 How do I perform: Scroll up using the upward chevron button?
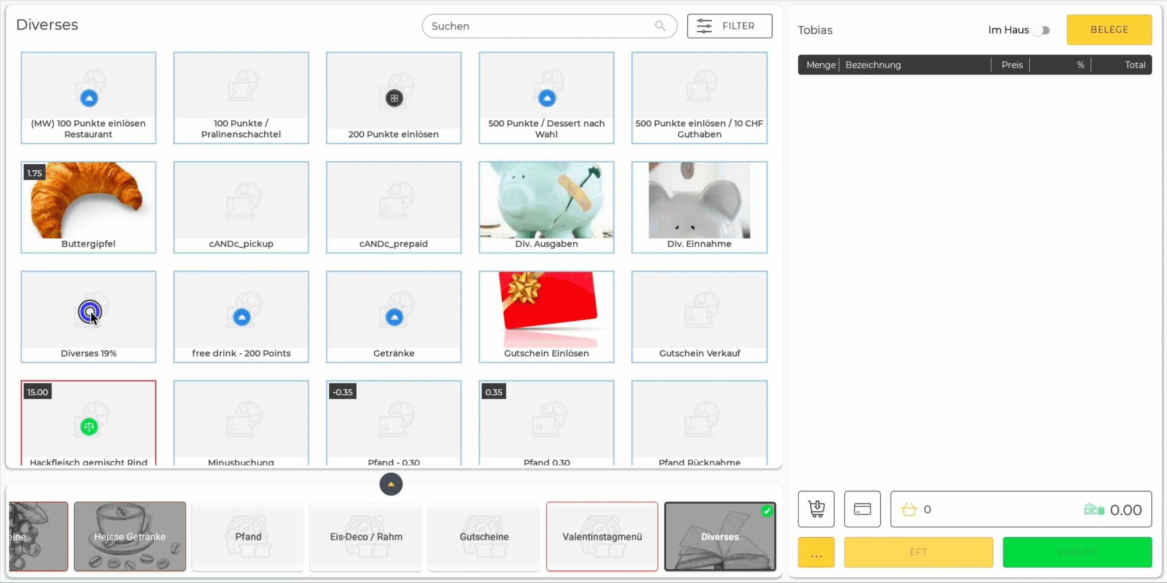[391, 484]
